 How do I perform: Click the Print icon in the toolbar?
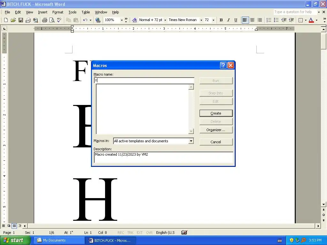44,20
